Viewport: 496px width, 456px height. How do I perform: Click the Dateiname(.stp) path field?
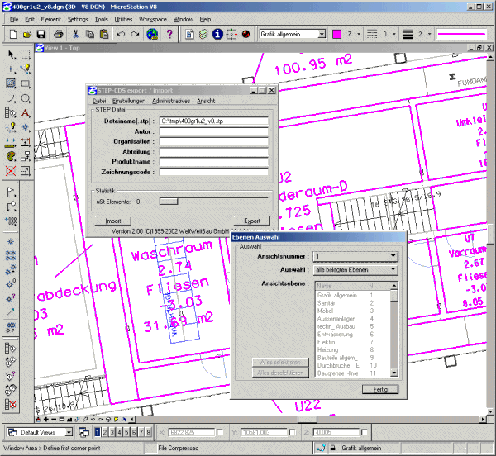[214, 121]
